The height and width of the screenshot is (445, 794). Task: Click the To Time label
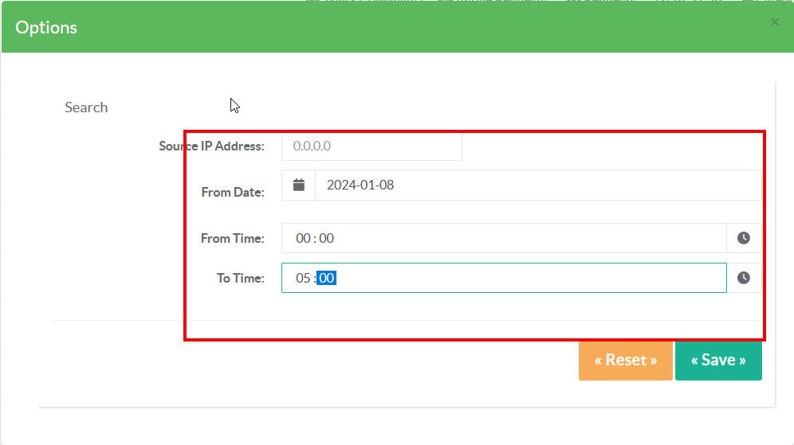click(240, 278)
